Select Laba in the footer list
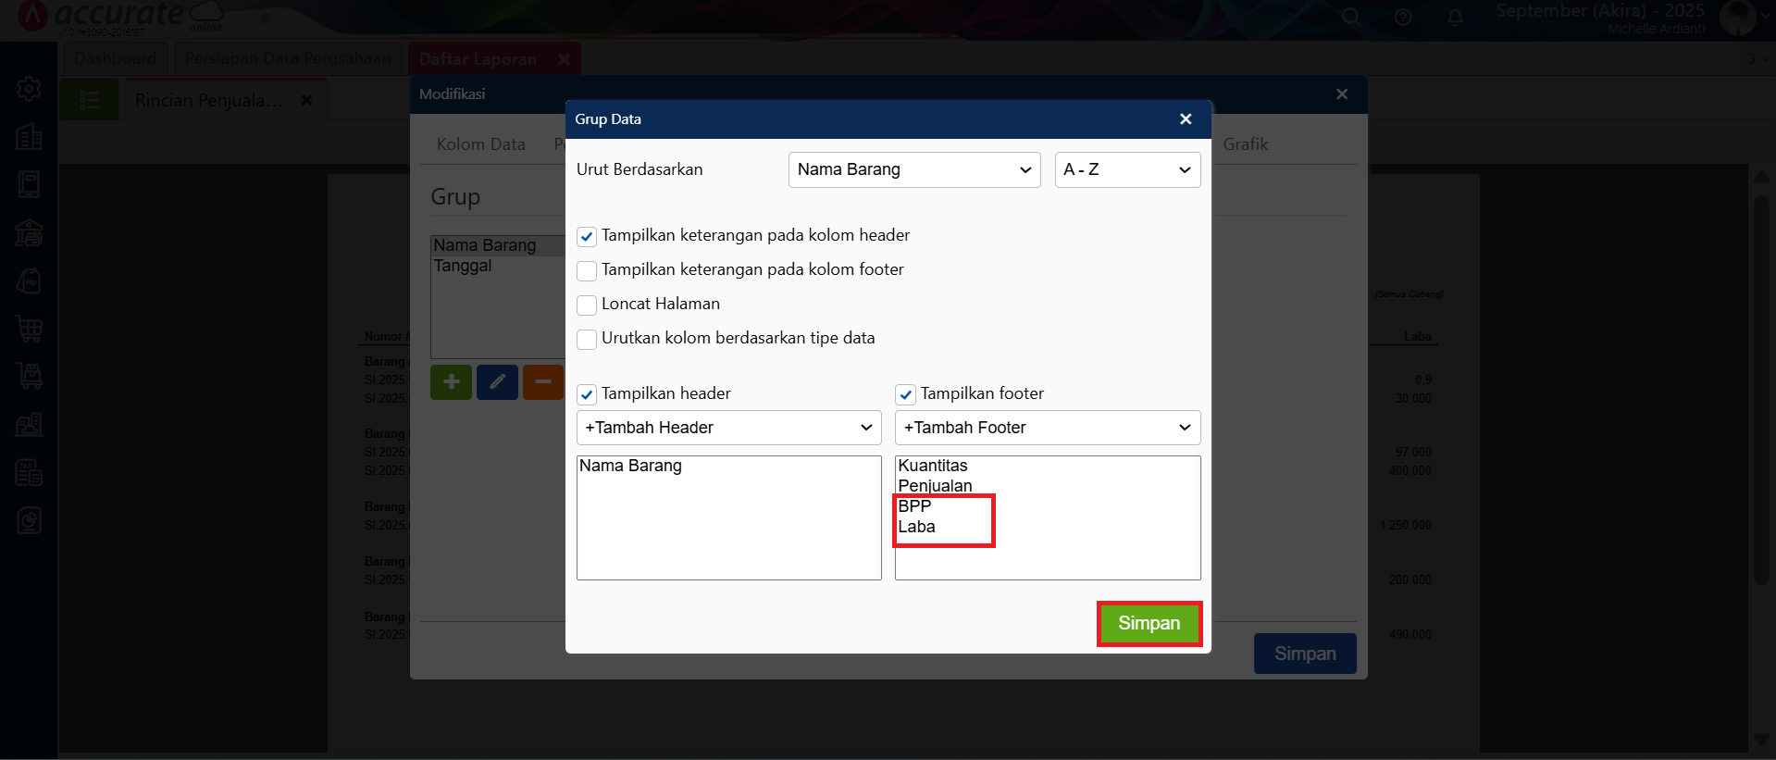This screenshot has width=1776, height=760. 917,527
